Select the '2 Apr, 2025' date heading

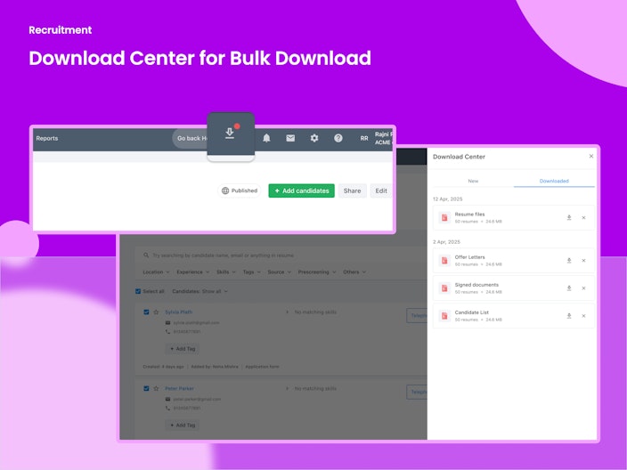pyautogui.click(x=446, y=242)
